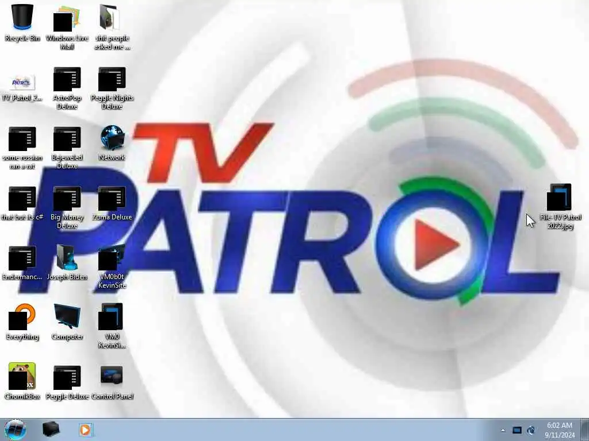Select 'File- TV Patrol 2022.jpg' icon

point(560,207)
